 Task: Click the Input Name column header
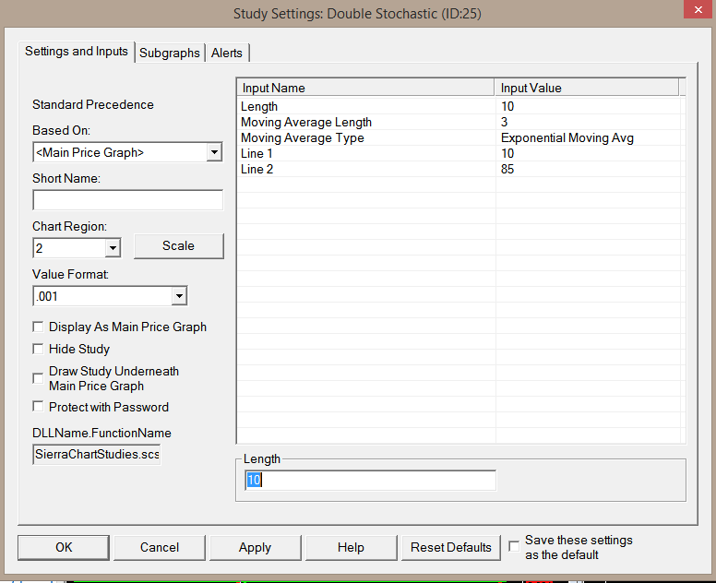point(365,88)
